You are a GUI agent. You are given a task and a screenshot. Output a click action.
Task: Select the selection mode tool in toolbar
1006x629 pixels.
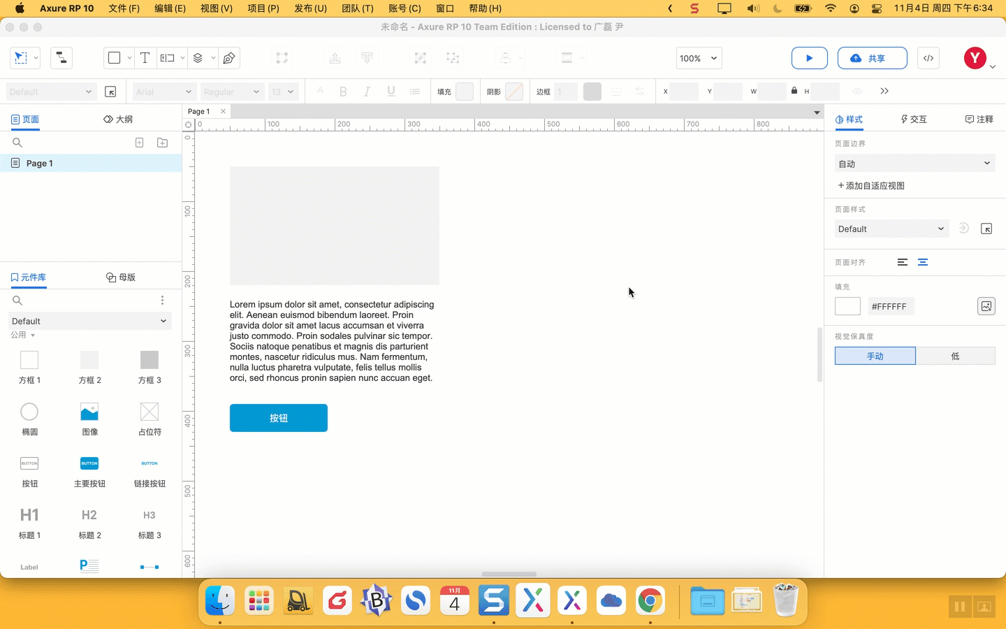21,58
